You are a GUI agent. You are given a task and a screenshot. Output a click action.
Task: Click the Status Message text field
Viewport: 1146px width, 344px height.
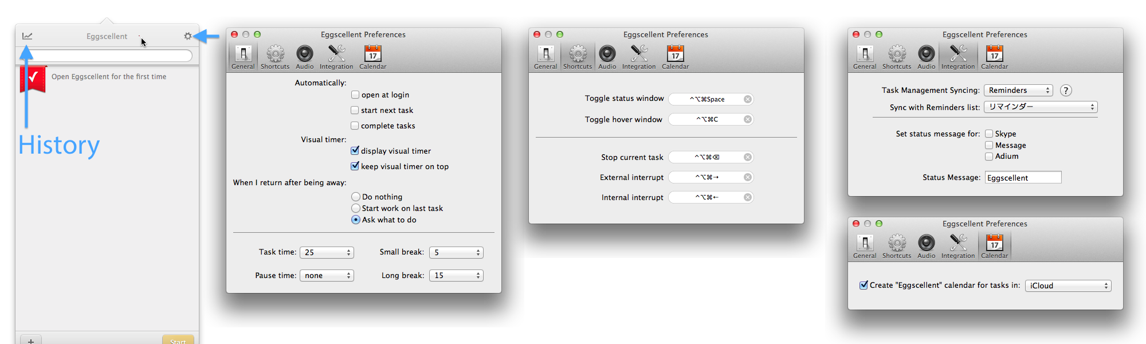[1023, 178]
